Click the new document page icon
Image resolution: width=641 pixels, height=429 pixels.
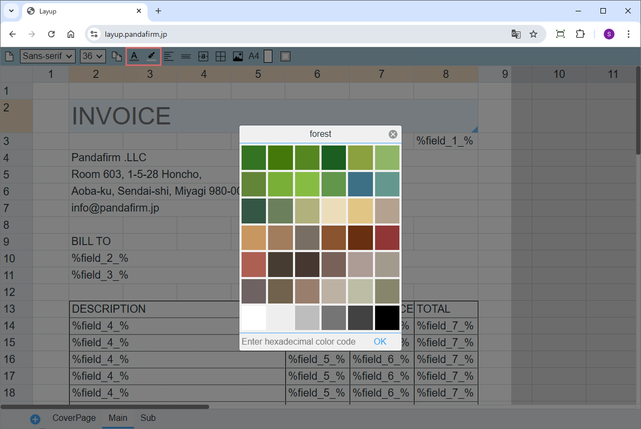click(9, 56)
